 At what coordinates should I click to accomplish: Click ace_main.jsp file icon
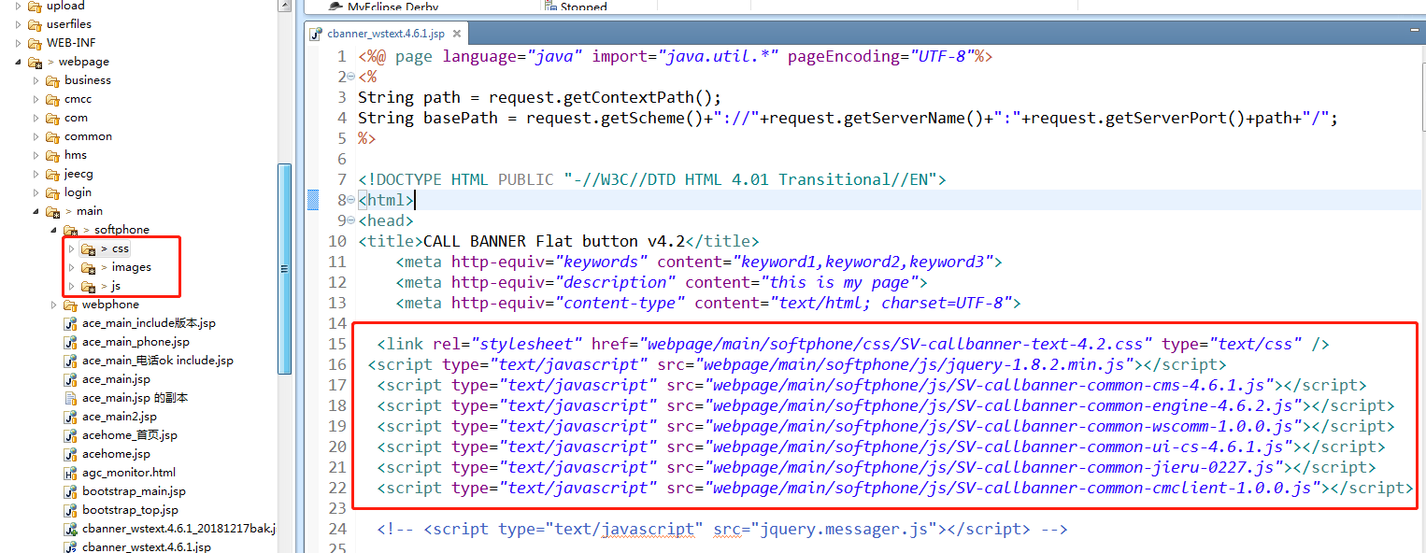click(x=70, y=379)
